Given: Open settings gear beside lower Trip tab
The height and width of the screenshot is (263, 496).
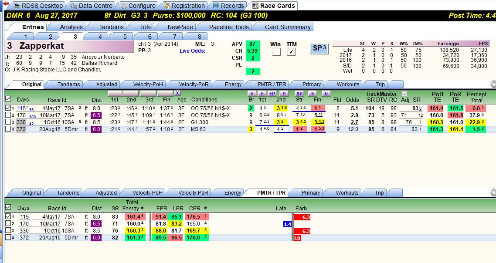Looking at the screenshot, I should [493, 192].
